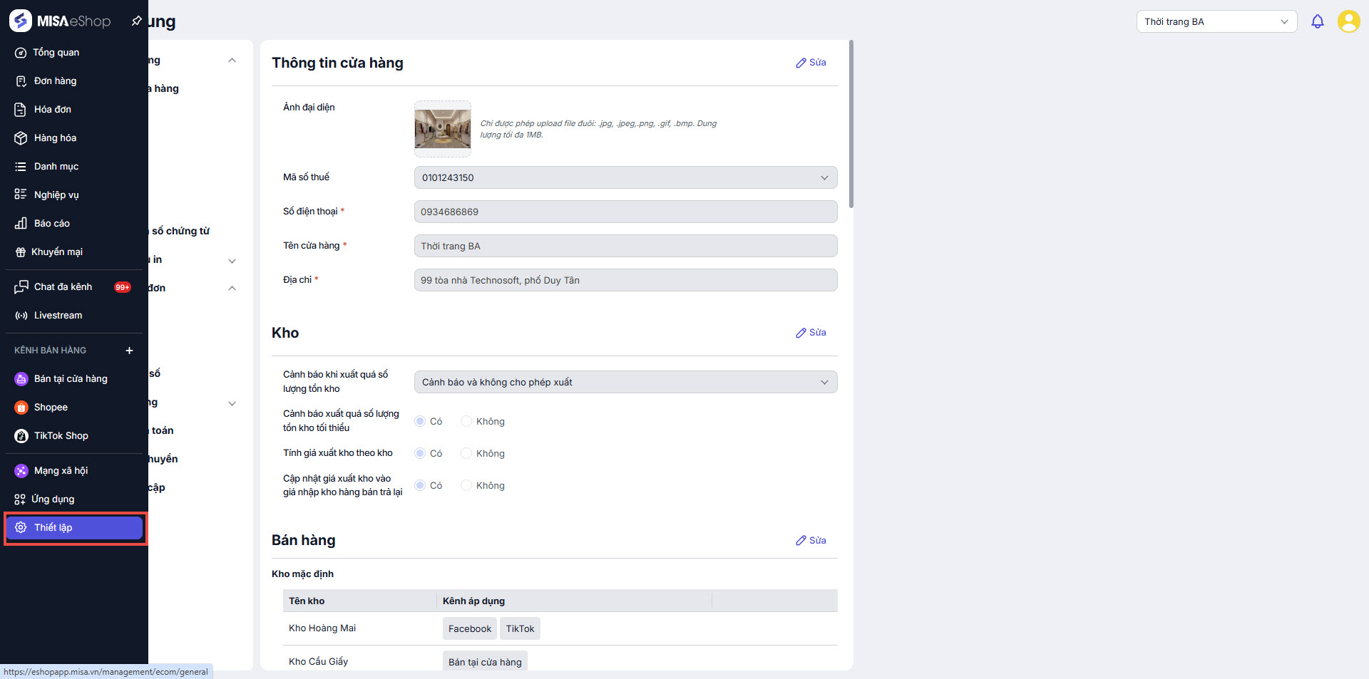Open Hàng hóa menu item
Viewport: 1369px width, 679px height.
coord(55,138)
